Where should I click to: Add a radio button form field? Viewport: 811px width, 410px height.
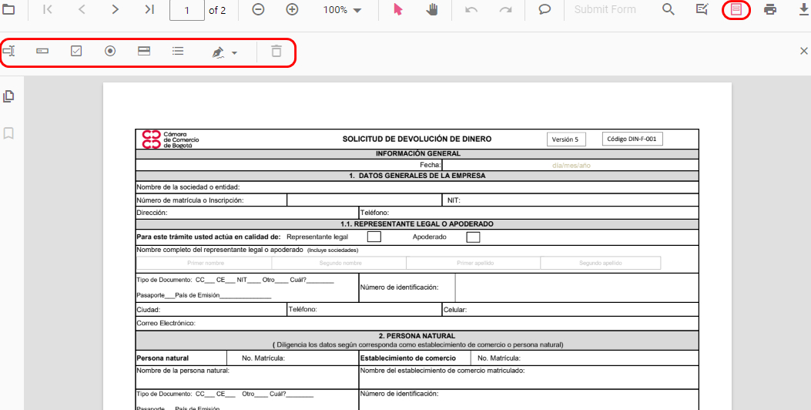tap(110, 51)
